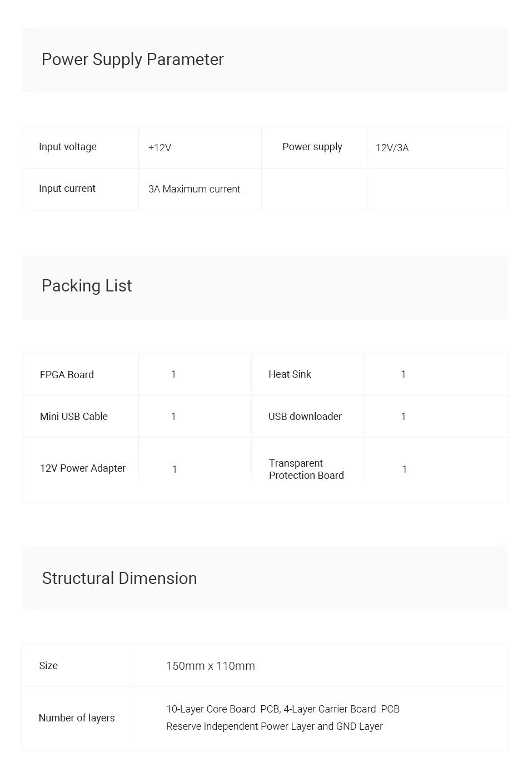Screen dimensions: 528x762
Task: Select the Input voltage label
Action: pyautogui.click(x=68, y=147)
